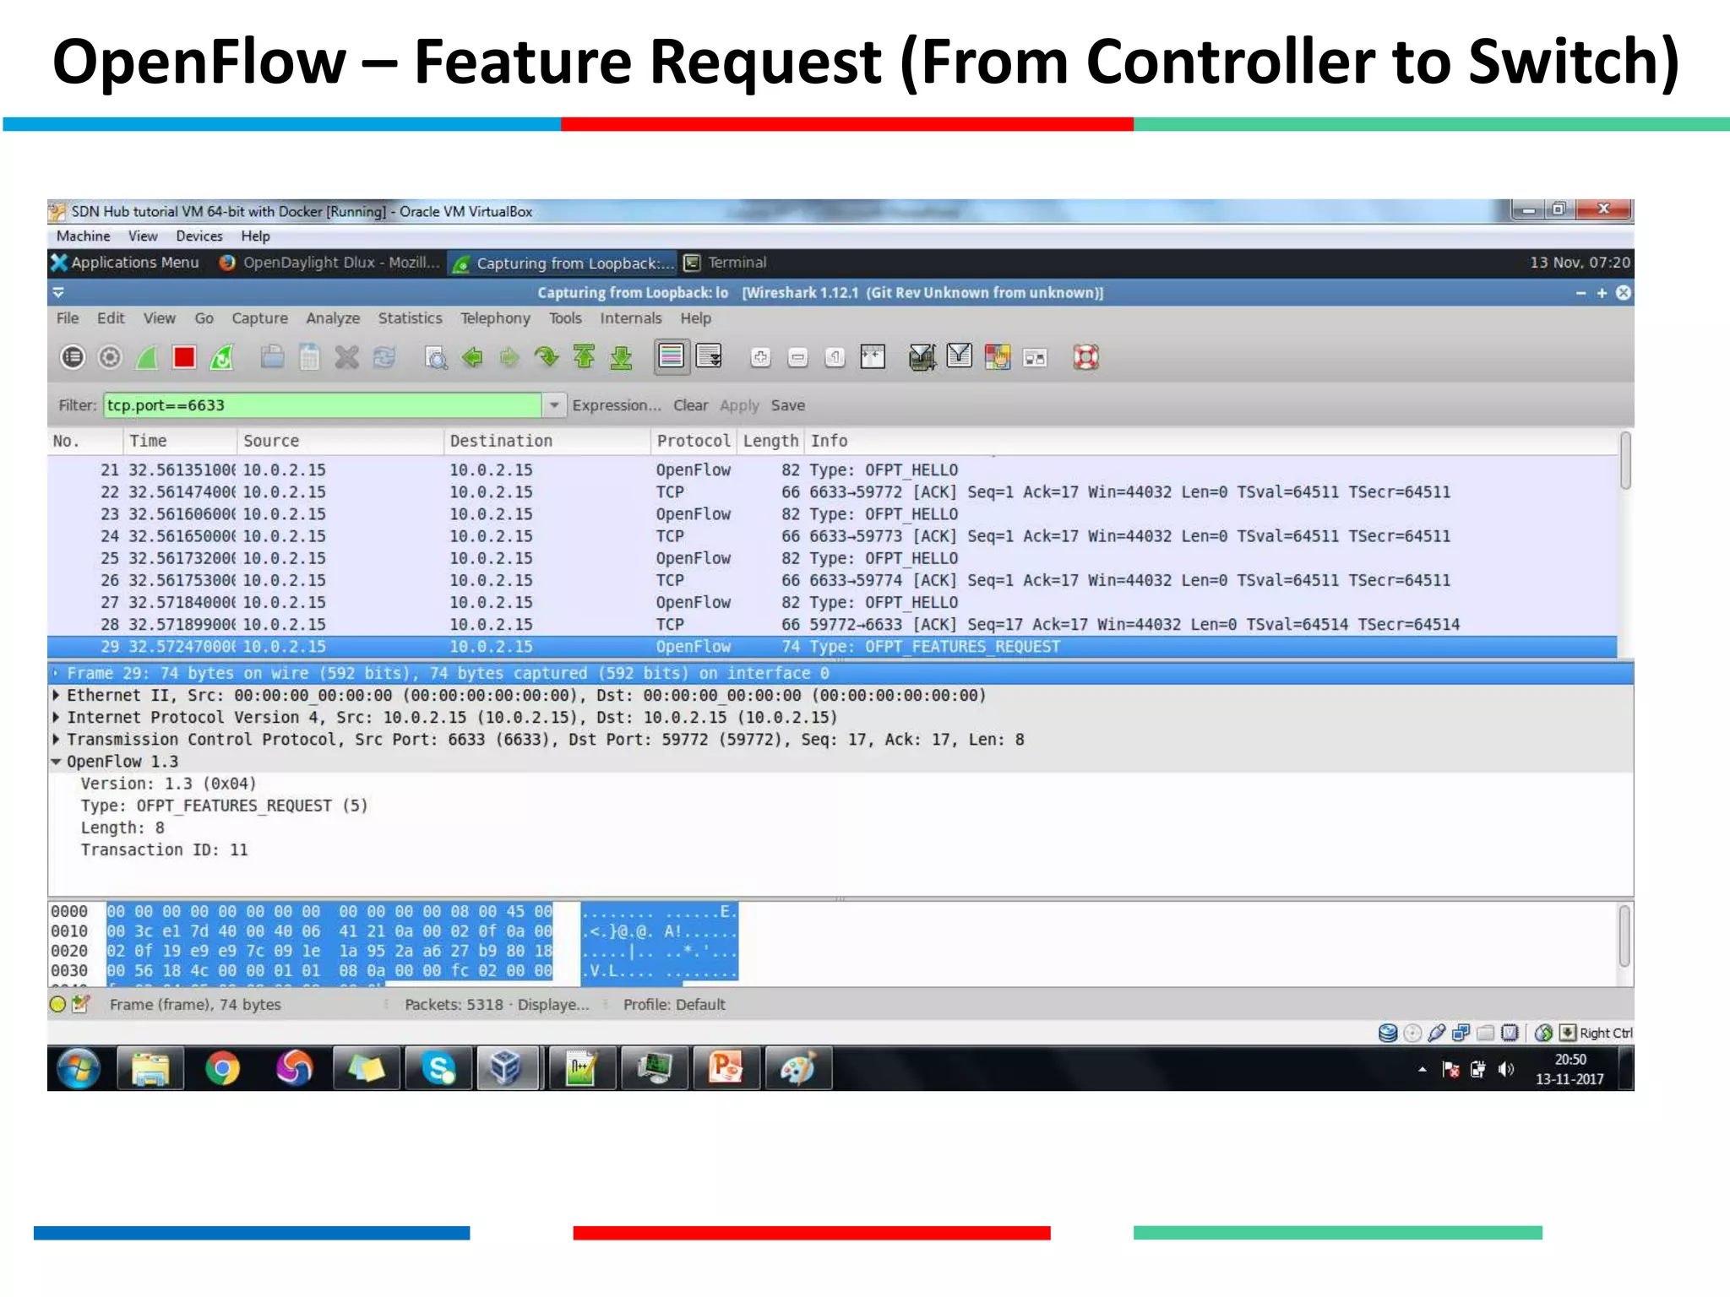Sort packets by Protocol column header
1730x1297 pixels.
pos(694,441)
